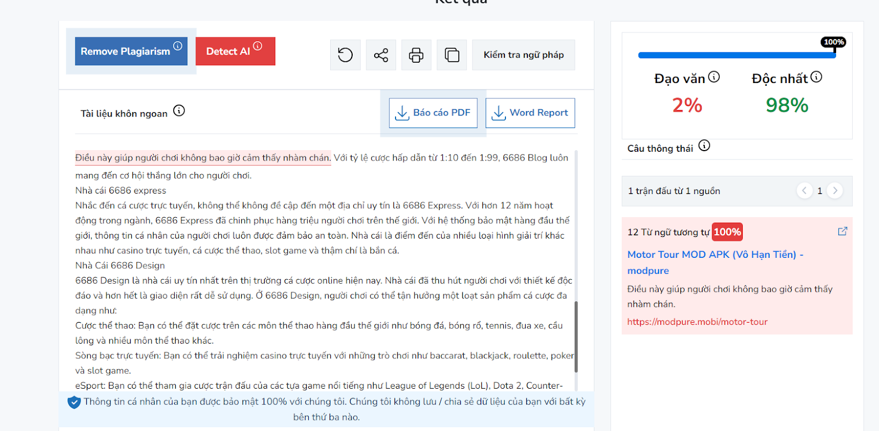This screenshot has width=879, height=431.
Task: Click the 'Nhà Cái 6686 Design' heading
Action: click(x=120, y=266)
